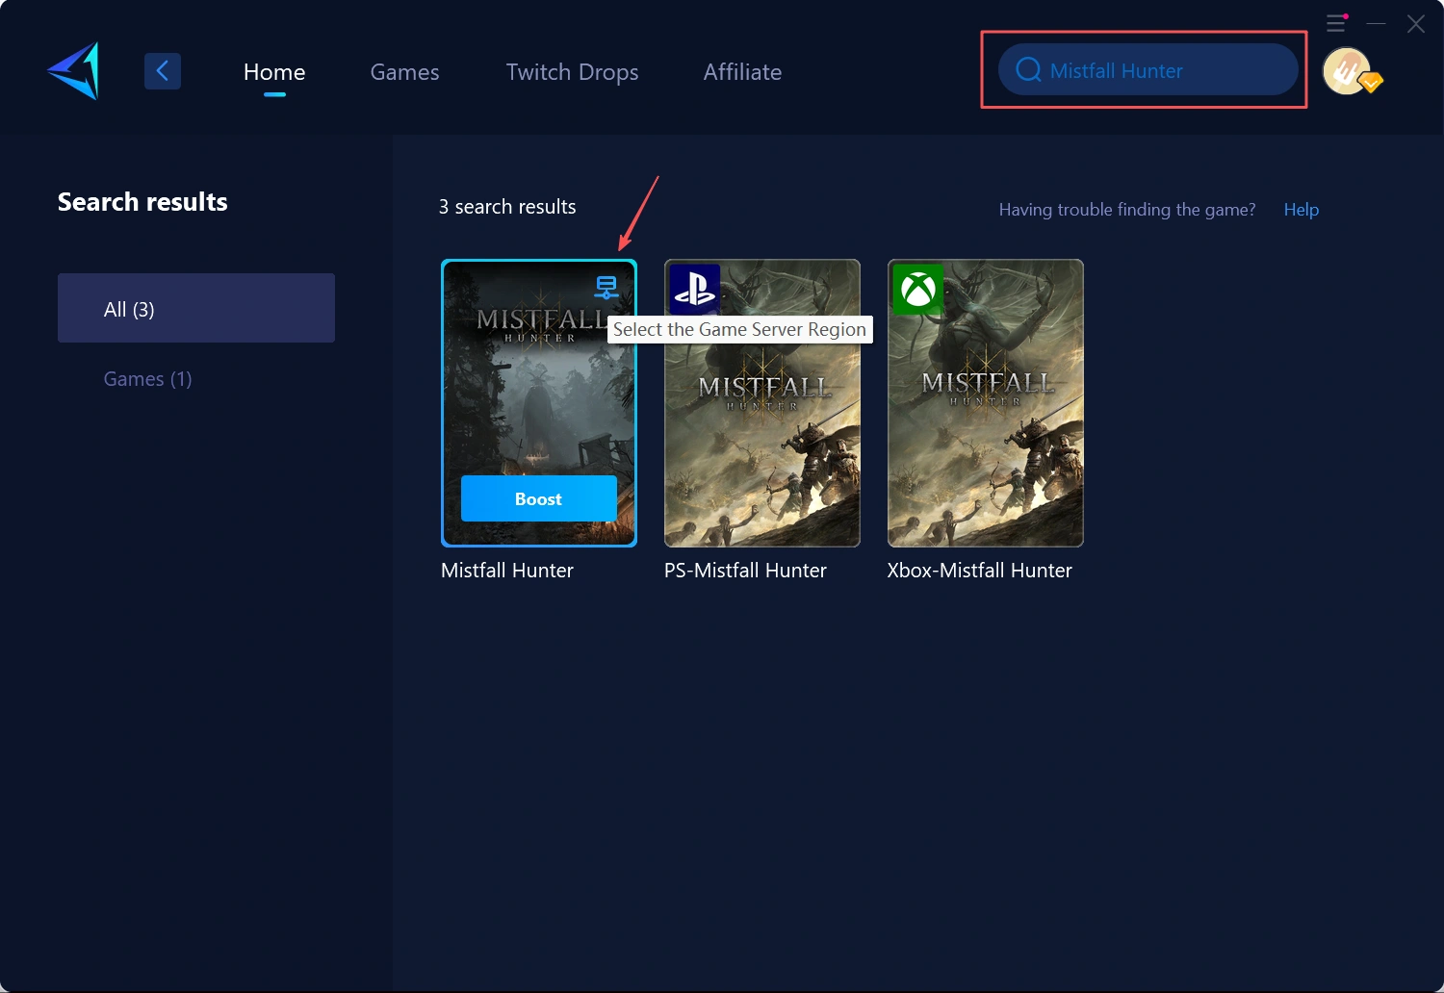Viewport: 1444px width, 993px height.
Task: Open the Games tab
Action: click(x=404, y=72)
